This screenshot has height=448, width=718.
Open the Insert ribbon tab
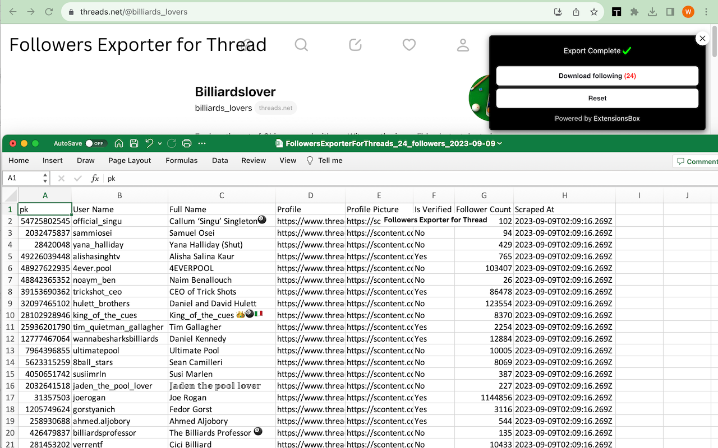point(53,160)
